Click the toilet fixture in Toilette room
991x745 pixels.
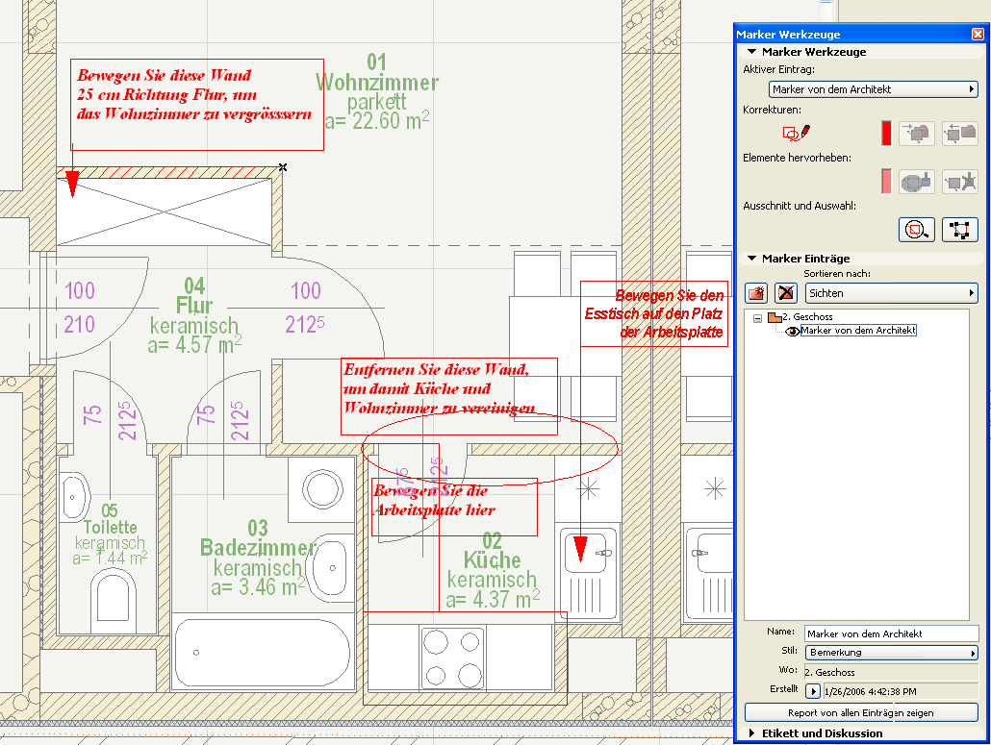[x=114, y=601]
